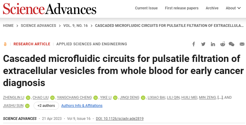Share article on LinkedIn

[213, 44]
